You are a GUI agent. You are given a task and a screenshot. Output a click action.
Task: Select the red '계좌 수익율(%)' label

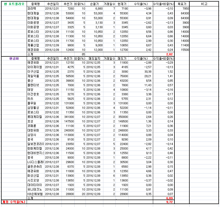click(14, 202)
